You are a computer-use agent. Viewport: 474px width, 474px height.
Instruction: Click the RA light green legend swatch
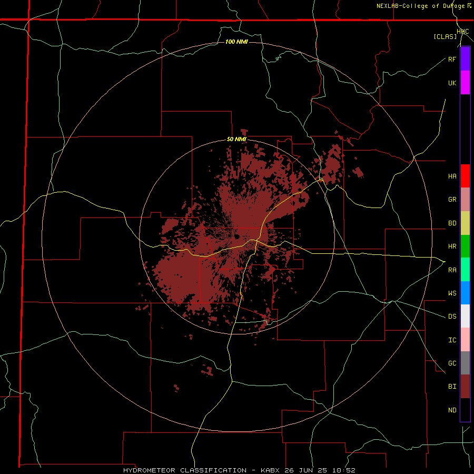pyautogui.click(x=465, y=270)
